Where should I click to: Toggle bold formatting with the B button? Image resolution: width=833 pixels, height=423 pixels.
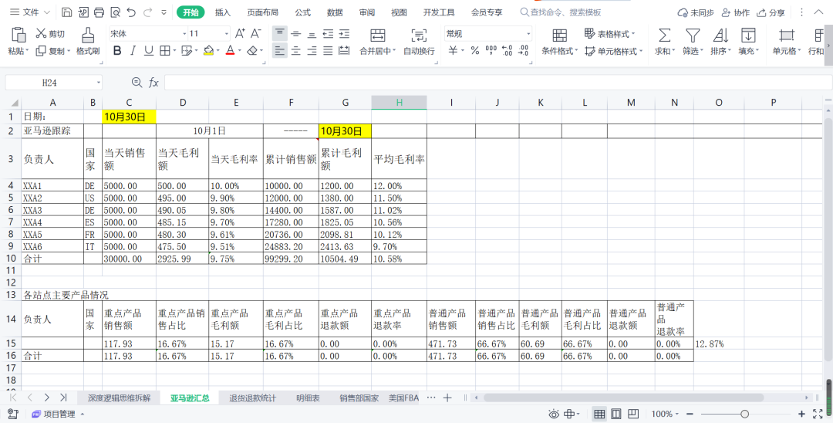(x=117, y=51)
